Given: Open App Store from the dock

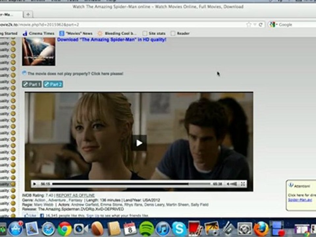Looking at the screenshot, I should click(16, 229).
